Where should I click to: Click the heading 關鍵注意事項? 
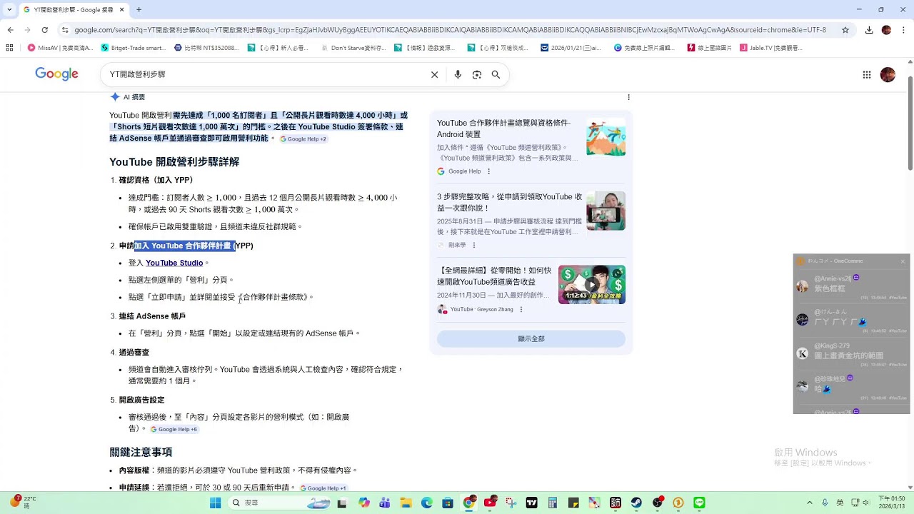point(141,453)
